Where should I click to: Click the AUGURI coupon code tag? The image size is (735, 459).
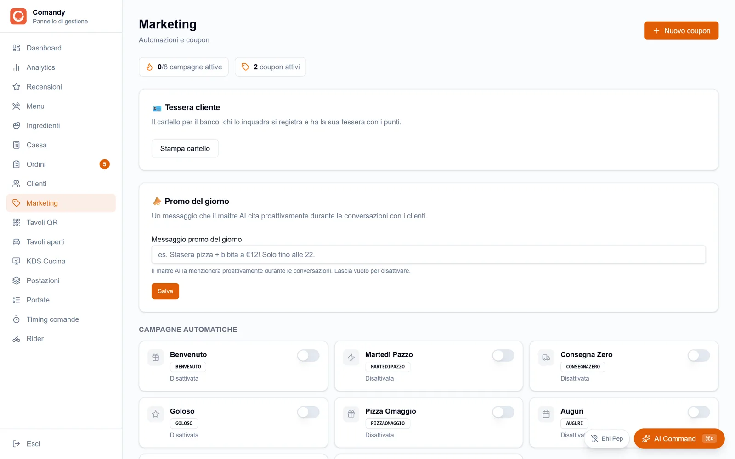pos(574,423)
